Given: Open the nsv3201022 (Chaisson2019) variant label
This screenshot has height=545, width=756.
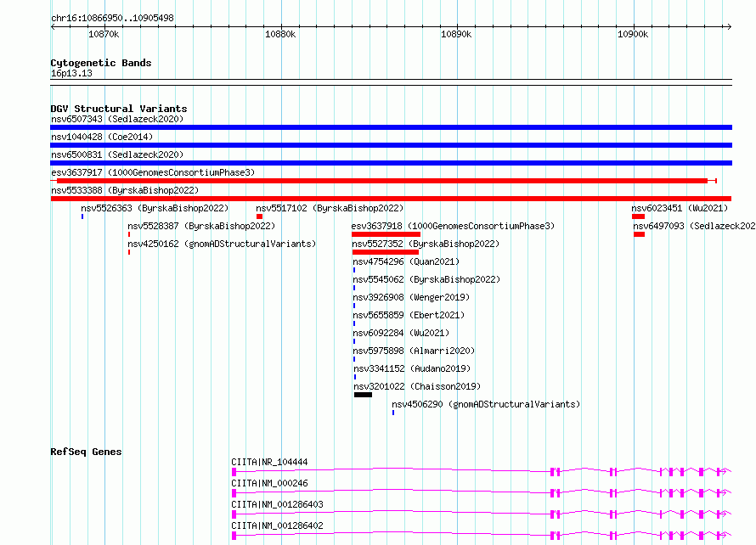Looking at the screenshot, I should [x=418, y=386].
